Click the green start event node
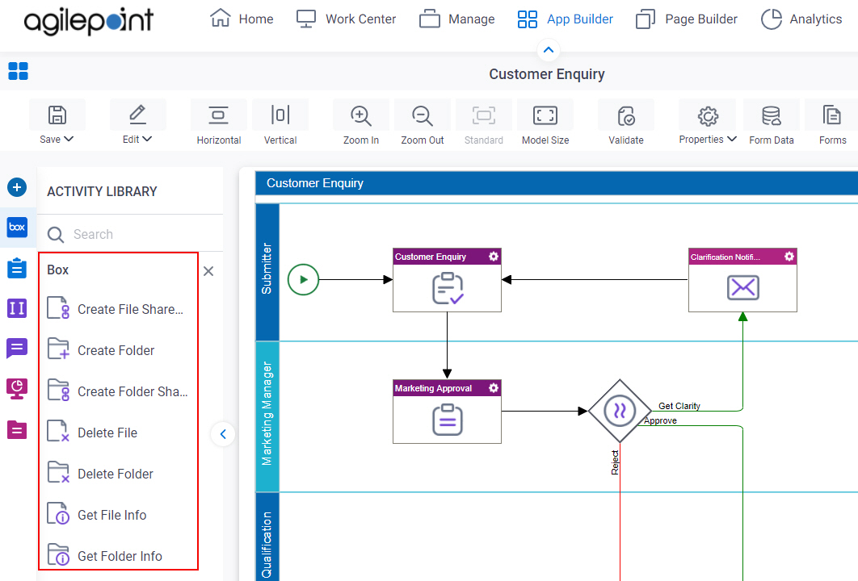 pos(303,279)
